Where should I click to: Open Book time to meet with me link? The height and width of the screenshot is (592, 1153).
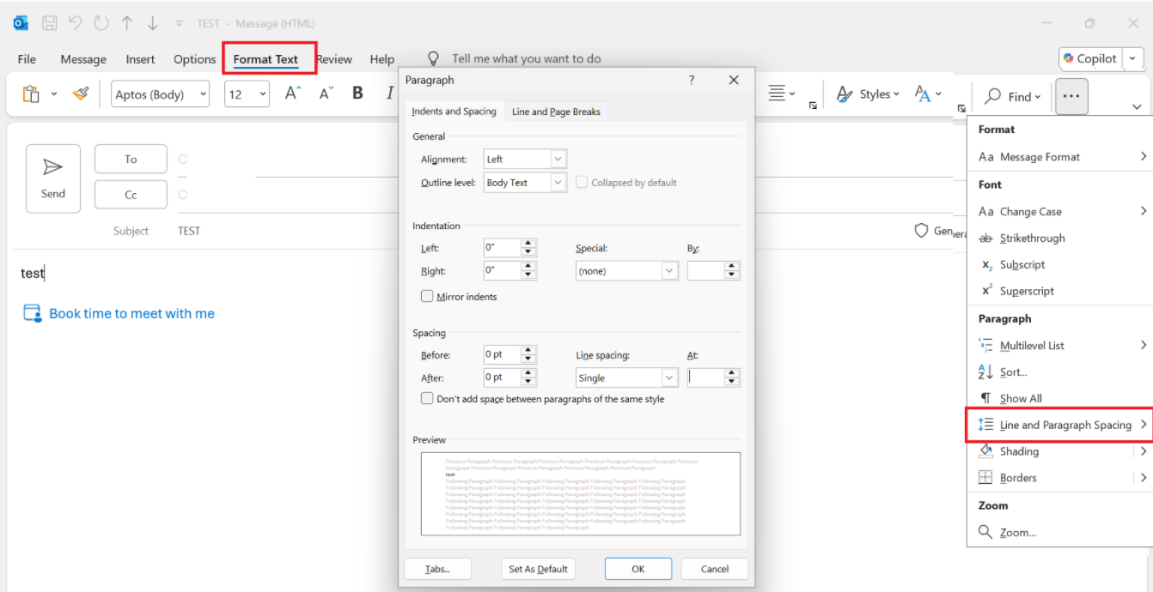pyautogui.click(x=131, y=313)
